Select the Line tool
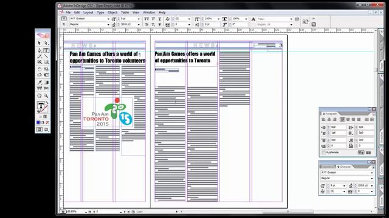389x218 pixels. coord(46,56)
